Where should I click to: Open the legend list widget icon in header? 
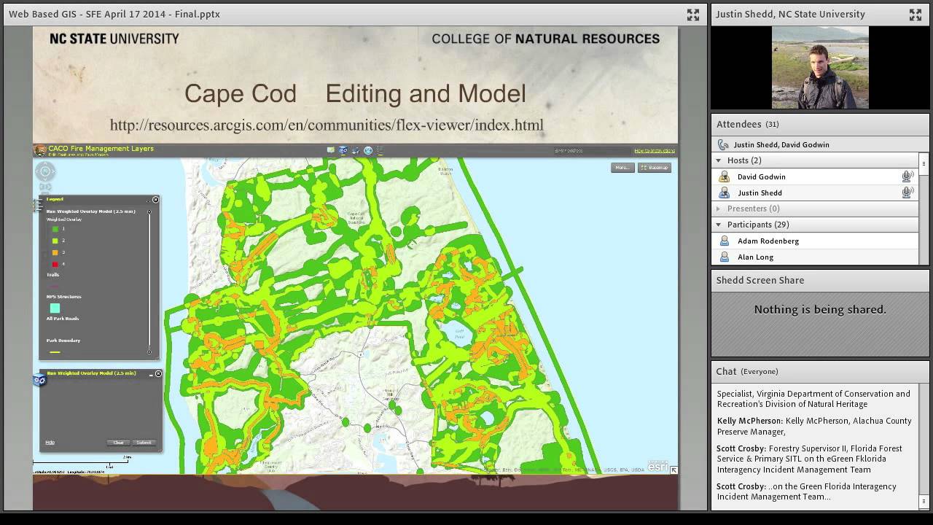380,150
